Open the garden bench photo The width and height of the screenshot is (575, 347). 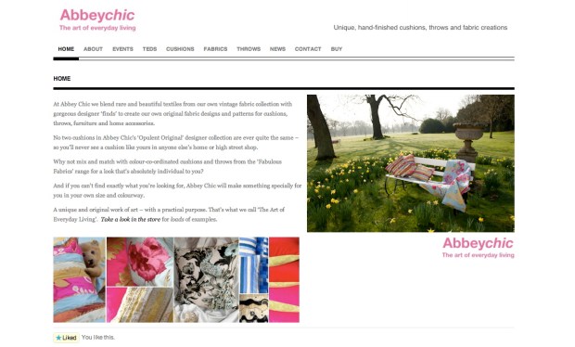point(411,163)
